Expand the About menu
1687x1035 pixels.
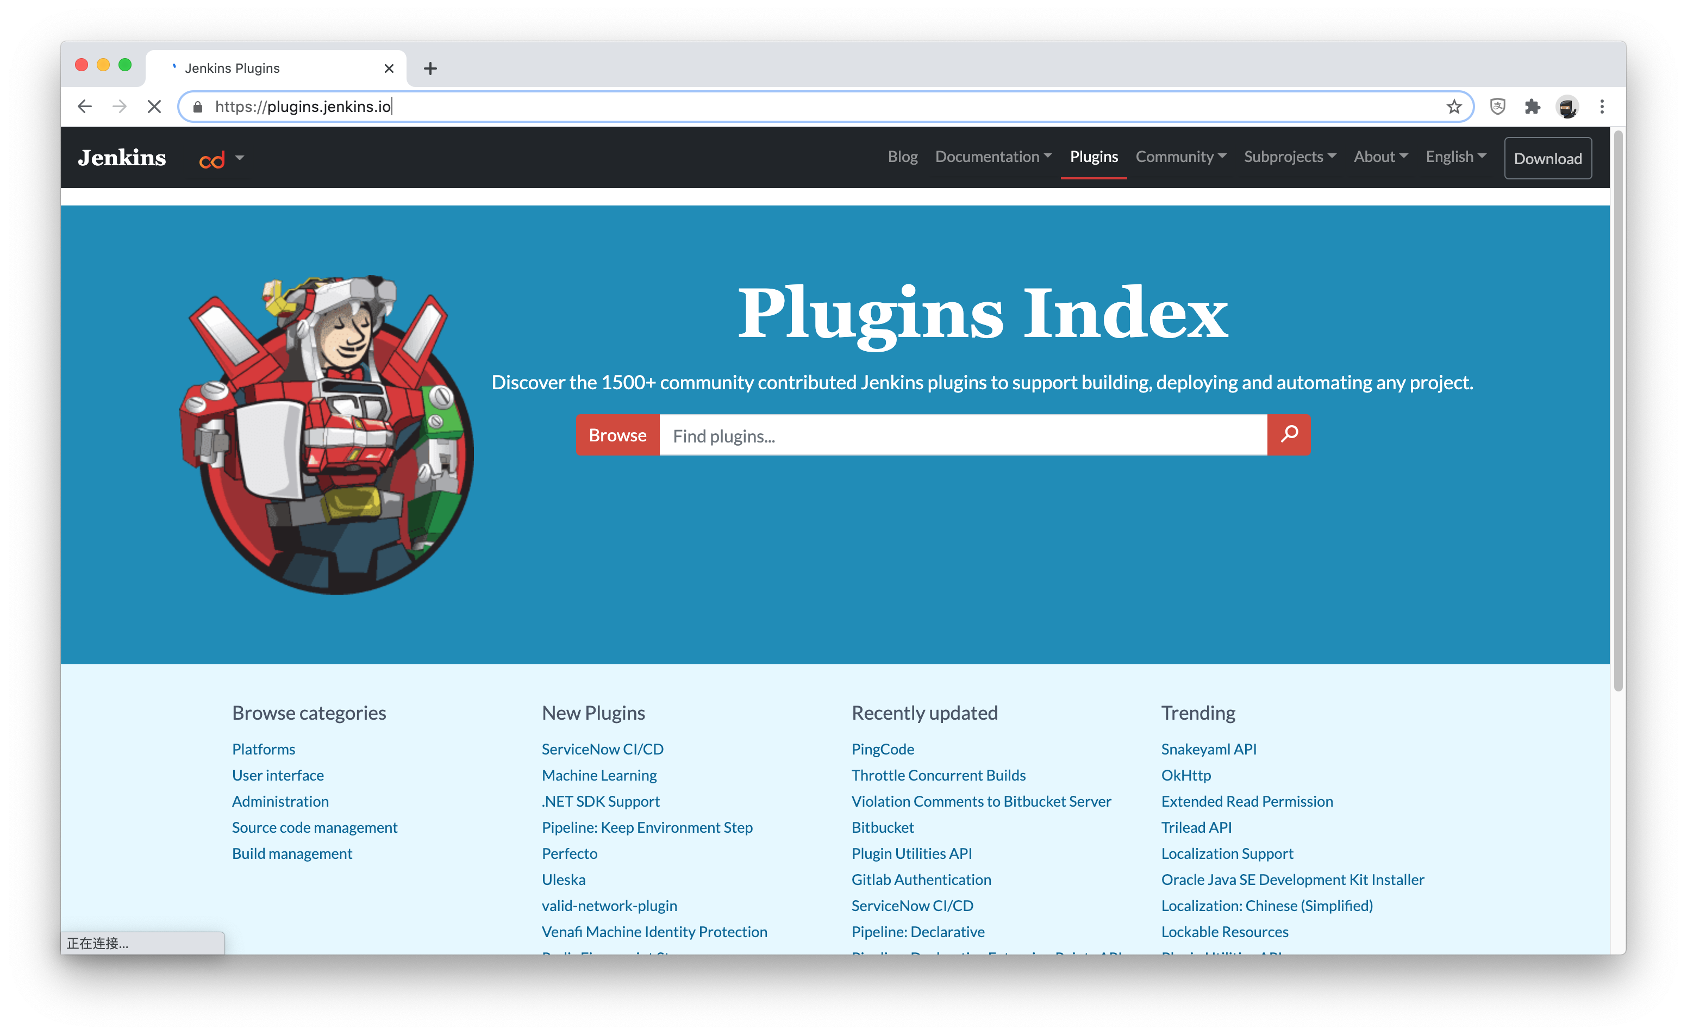pyautogui.click(x=1380, y=157)
